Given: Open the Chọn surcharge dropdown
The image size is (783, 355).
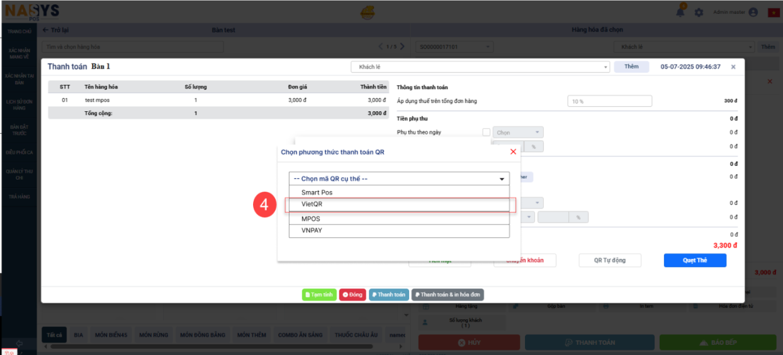Looking at the screenshot, I should click(x=517, y=133).
